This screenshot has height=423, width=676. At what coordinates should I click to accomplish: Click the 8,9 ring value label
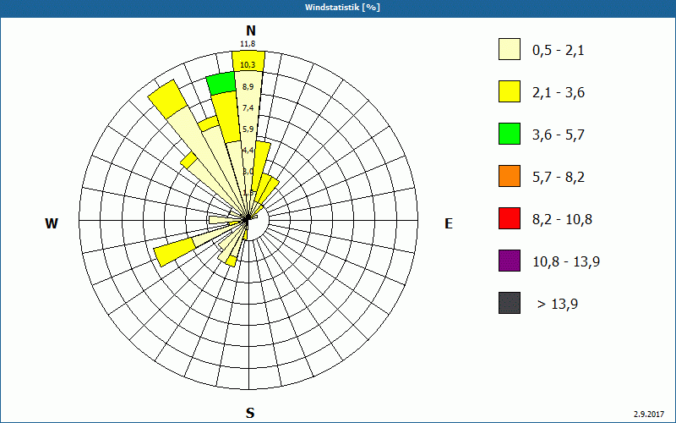click(x=248, y=87)
